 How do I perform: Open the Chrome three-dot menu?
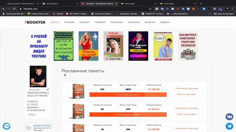[233, 9]
